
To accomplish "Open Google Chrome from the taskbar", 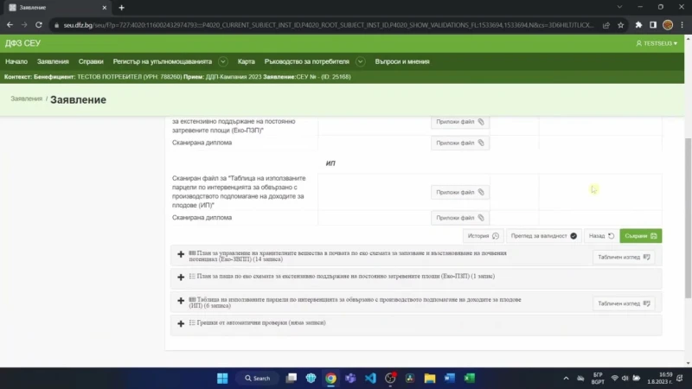I will 330,378.
